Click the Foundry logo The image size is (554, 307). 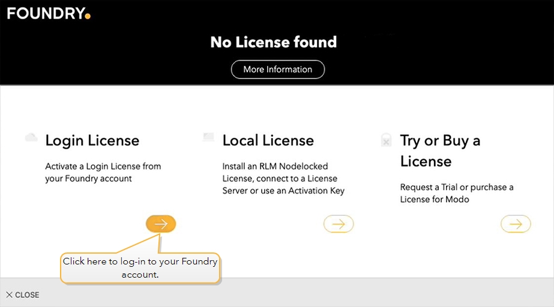47,13
